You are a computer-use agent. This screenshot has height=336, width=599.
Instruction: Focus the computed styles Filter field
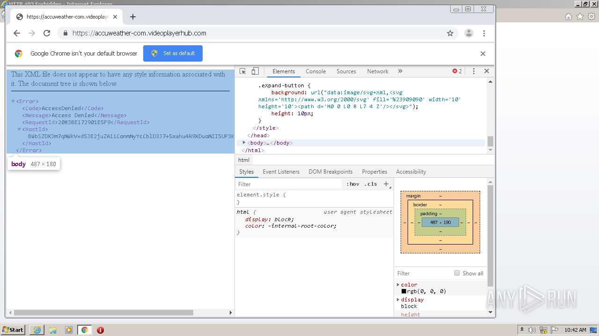[424, 273]
